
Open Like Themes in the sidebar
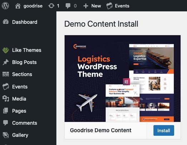(27, 50)
